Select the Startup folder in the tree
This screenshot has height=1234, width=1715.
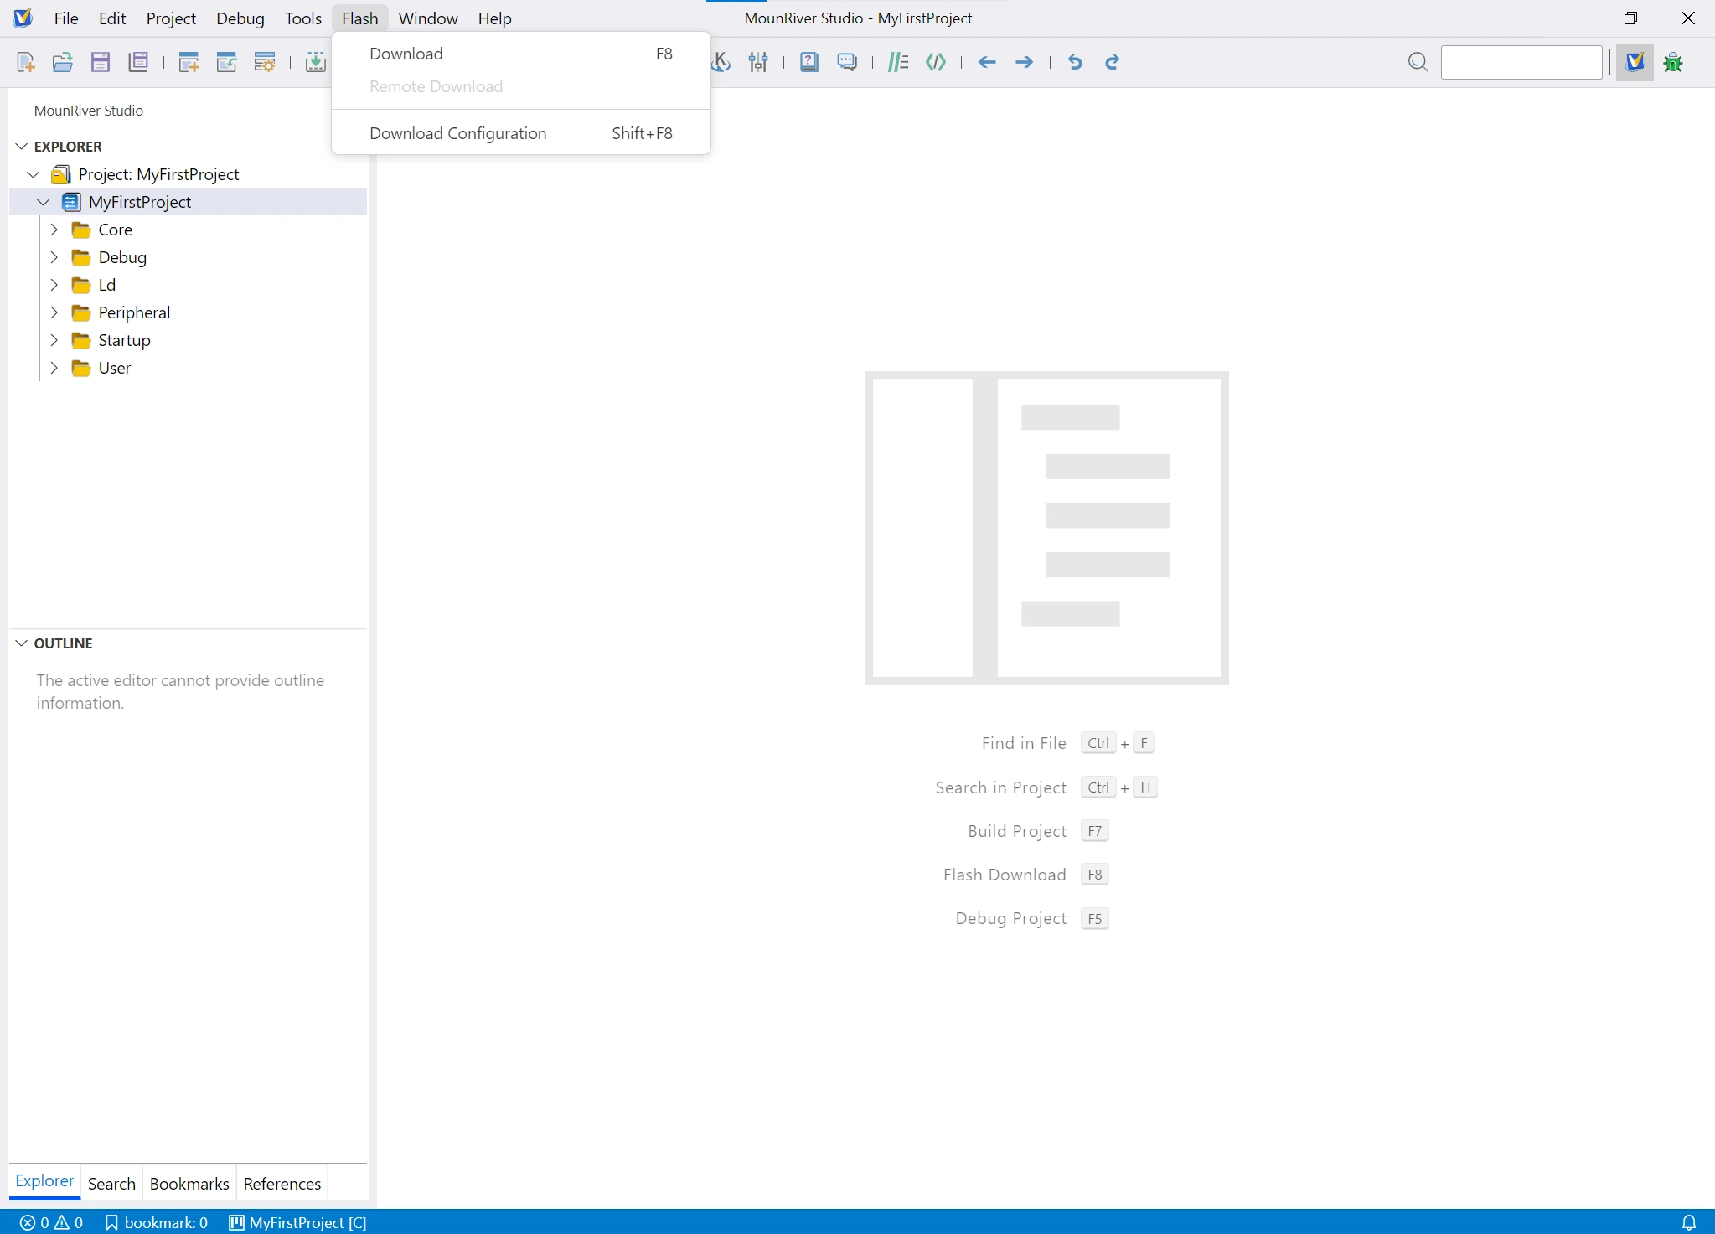[x=125, y=340]
